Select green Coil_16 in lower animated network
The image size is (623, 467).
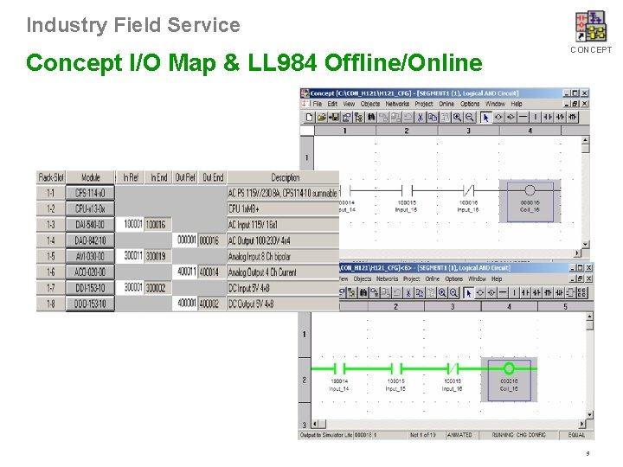point(509,380)
